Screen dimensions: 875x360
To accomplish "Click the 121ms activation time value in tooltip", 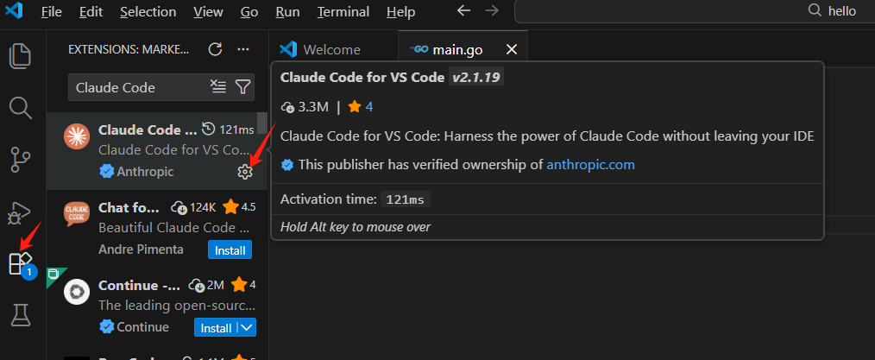I will [405, 199].
